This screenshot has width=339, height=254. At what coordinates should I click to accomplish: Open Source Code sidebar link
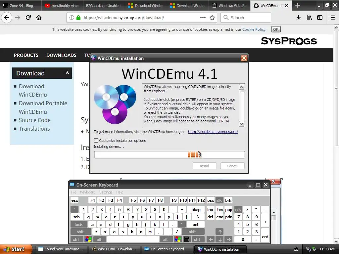tap(34, 120)
